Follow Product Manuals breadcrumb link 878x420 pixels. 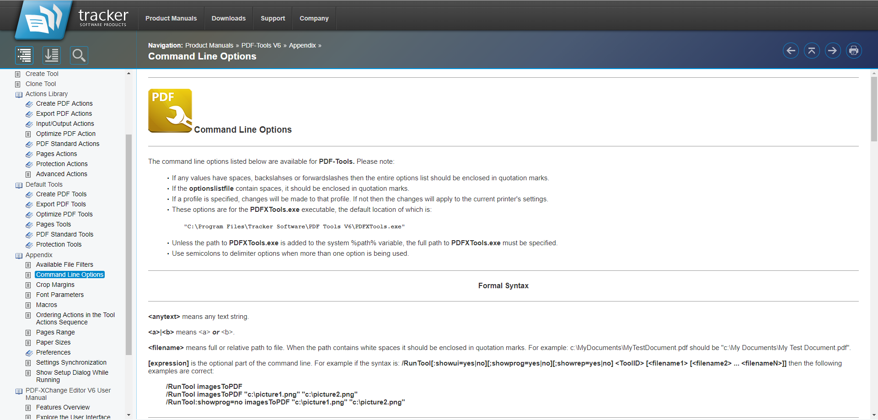click(209, 45)
